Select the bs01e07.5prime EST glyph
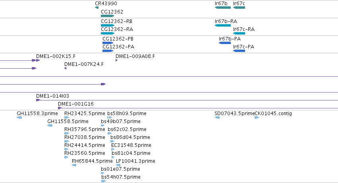This screenshot has width=338, height=183. 102,173
